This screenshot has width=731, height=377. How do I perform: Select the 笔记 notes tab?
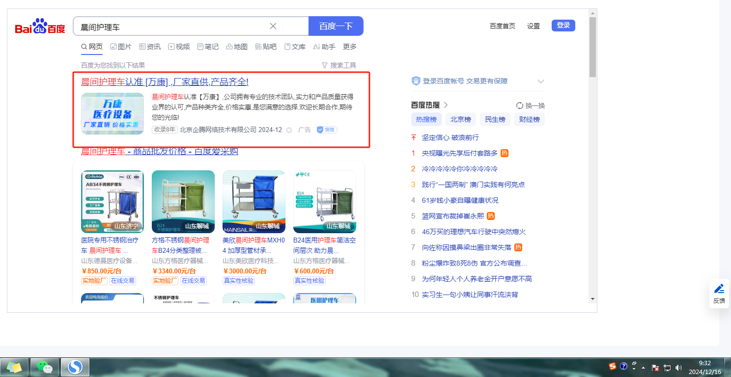tap(208, 47)
